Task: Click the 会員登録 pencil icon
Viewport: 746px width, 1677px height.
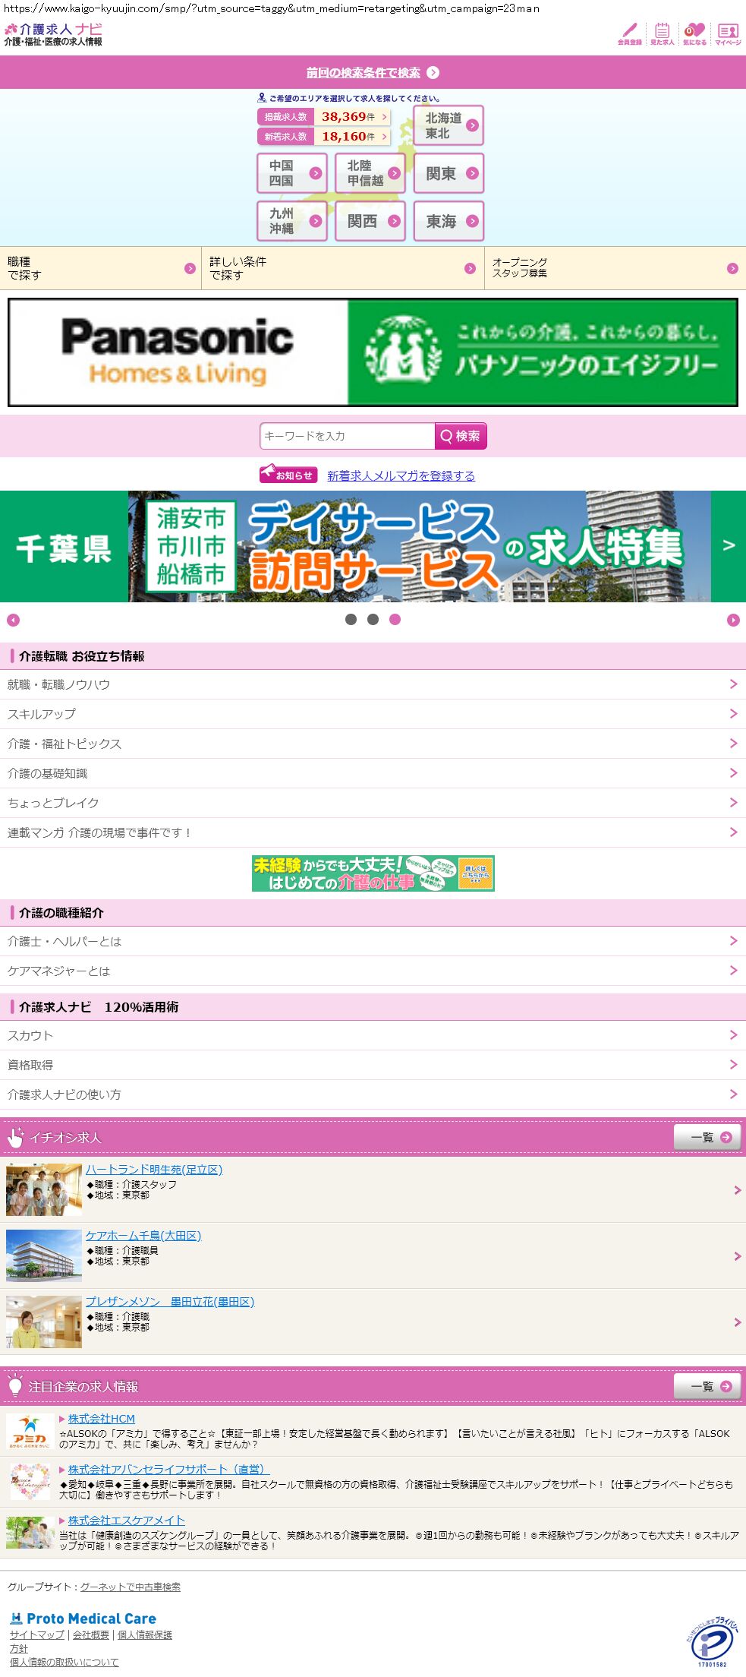Action: tap(629, 33)
